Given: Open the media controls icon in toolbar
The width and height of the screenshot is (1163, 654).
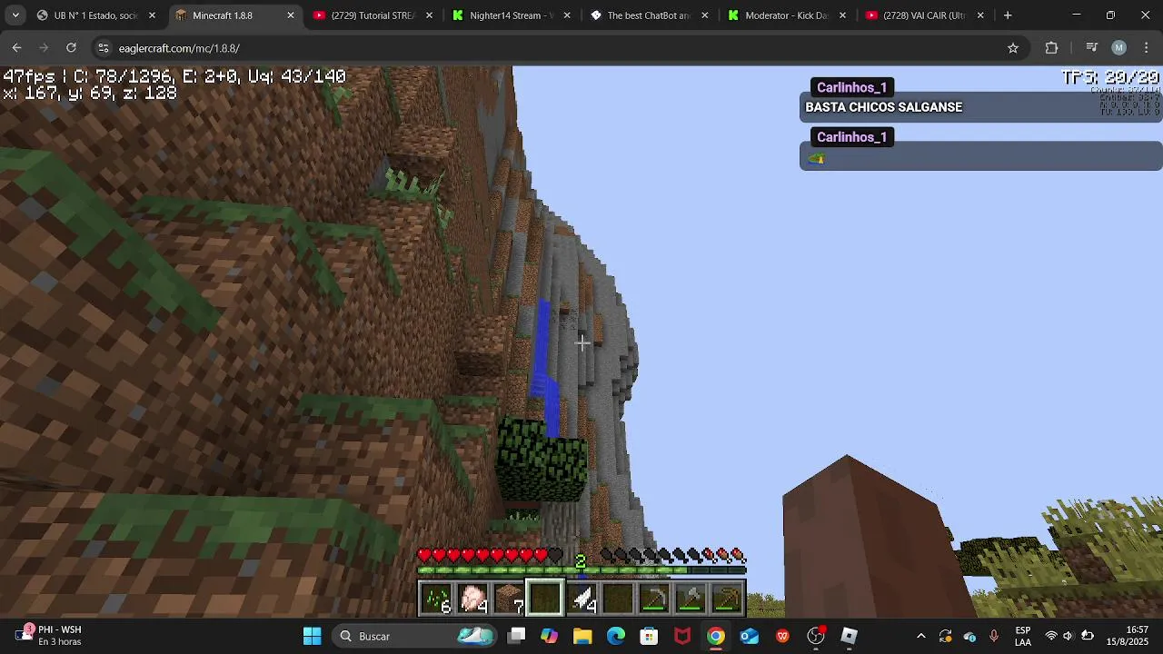Looking at the screenshot, I should [1092, 48].
